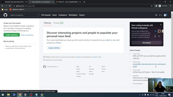Open File Explorer from the taskbar

pos(8,95)
